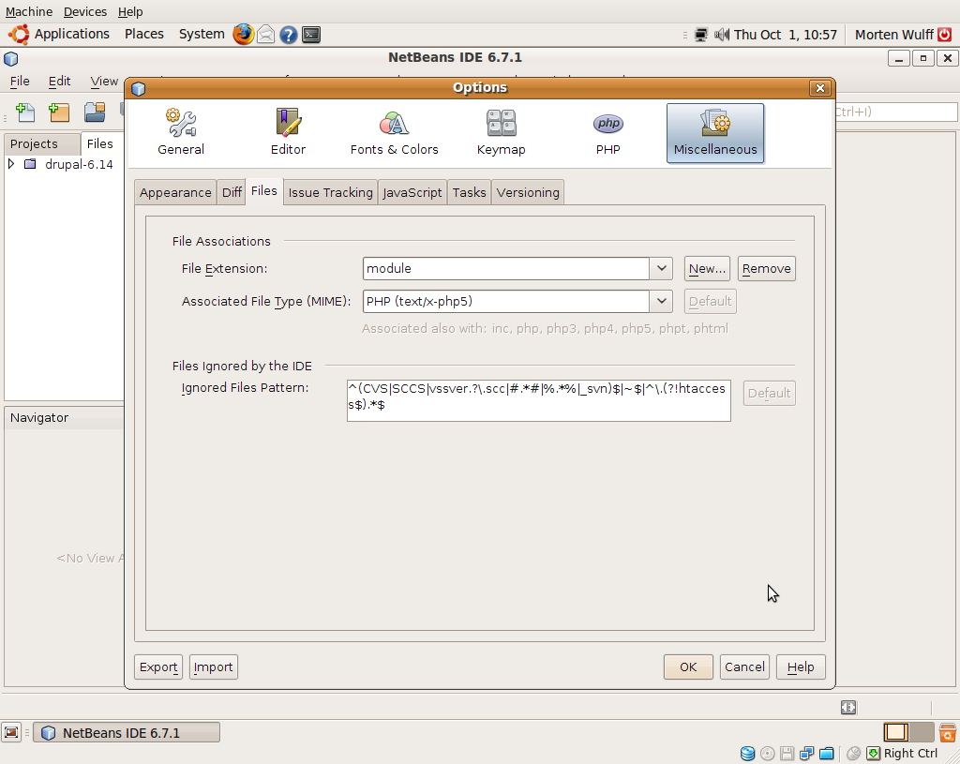The height and width of the screenshot is (764, 960).
Task: Click the File Extension text field
Action: pos(505,269)
